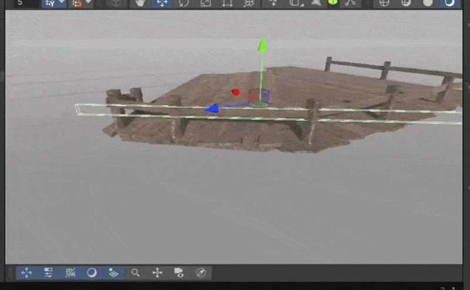This screenshot has width=470, height=290.
Task: Click the green Y-axis gizmo arrow
Action: (x=263, y=44)
